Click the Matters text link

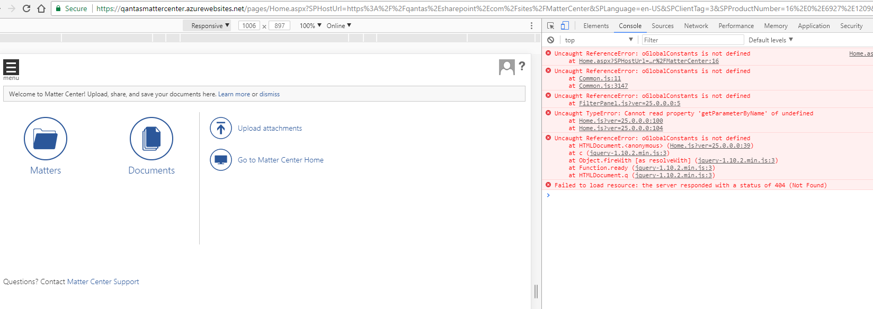point(46,170)
